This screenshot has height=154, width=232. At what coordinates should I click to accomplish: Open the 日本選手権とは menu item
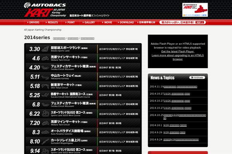[146, 22]
